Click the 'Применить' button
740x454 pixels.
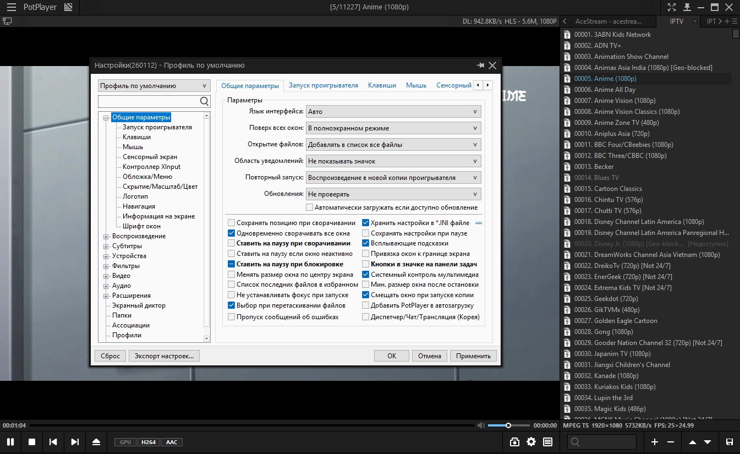(x=473, y=356)
